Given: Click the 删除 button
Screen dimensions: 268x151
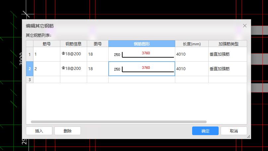Looking at the screenshot, I should coord(68,131).
